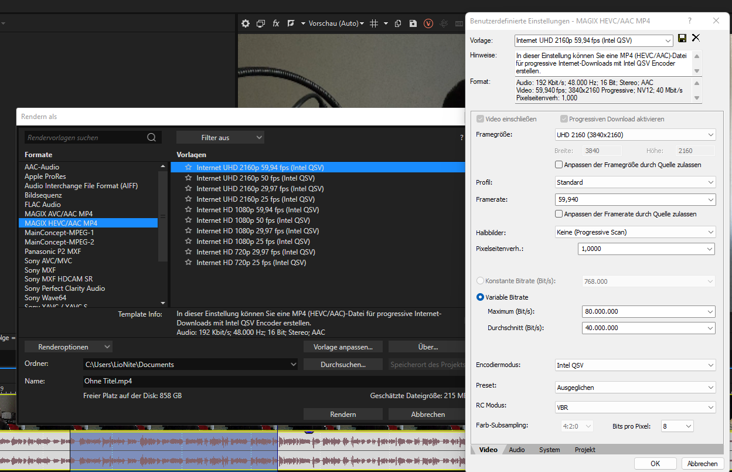This screenshot has width=732, height=472.
Task: Open the Vorlage dropdown in settings dialog
Action: pyautogui.click(x=594, y=40)
